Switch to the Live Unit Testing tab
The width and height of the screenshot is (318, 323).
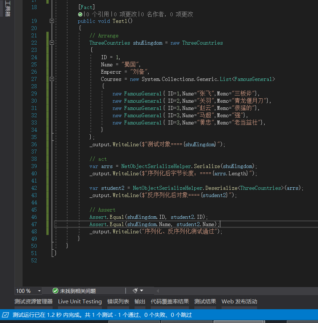tap(80, 301)
